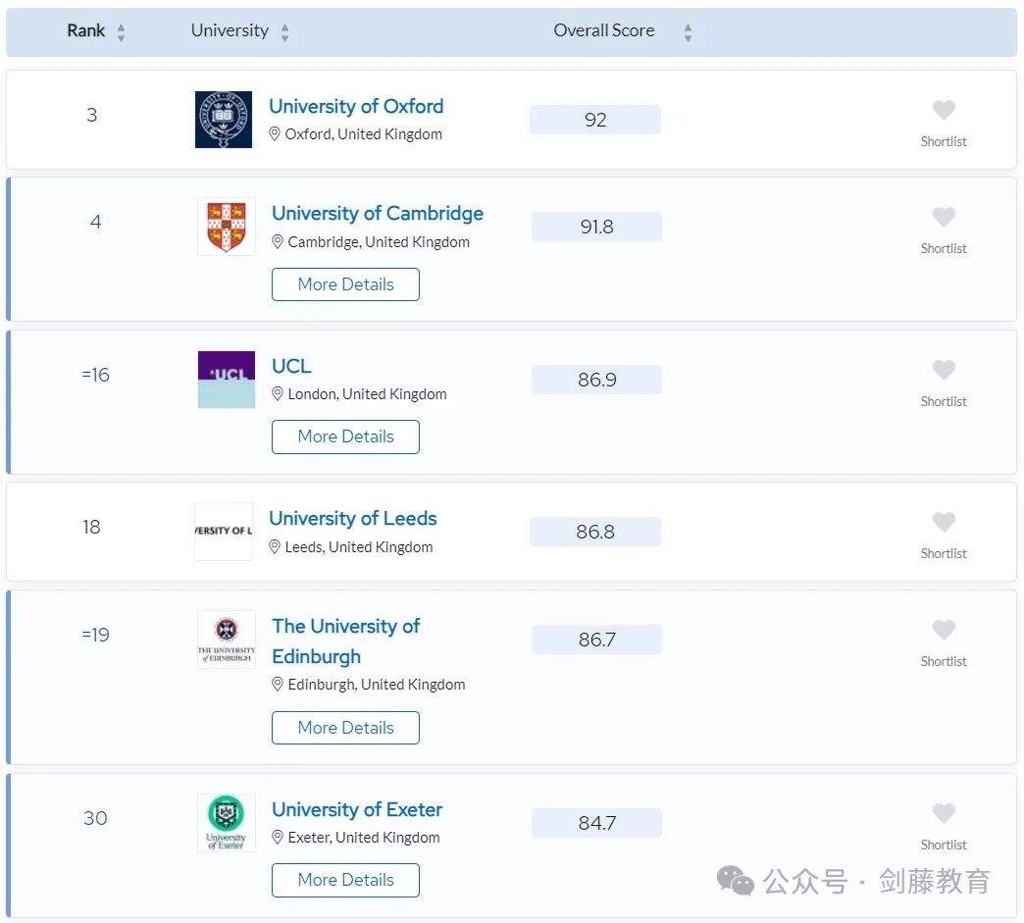Sort table by Rank column arrows
1024x923 pixels.
(x=121, y=32)
